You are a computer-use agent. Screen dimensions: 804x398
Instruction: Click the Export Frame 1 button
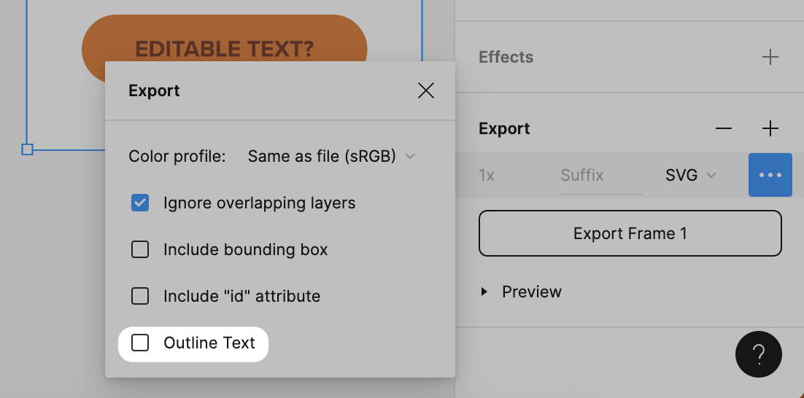[x=630, y=233]
